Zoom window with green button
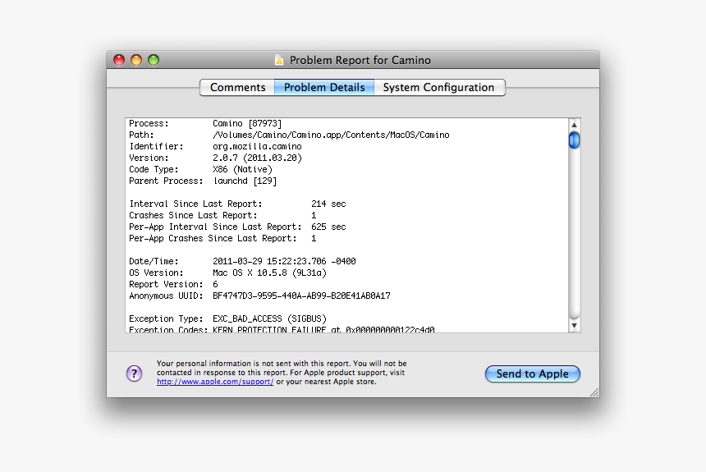The width and height of the screenshot is (706, 472). point(154,60)
